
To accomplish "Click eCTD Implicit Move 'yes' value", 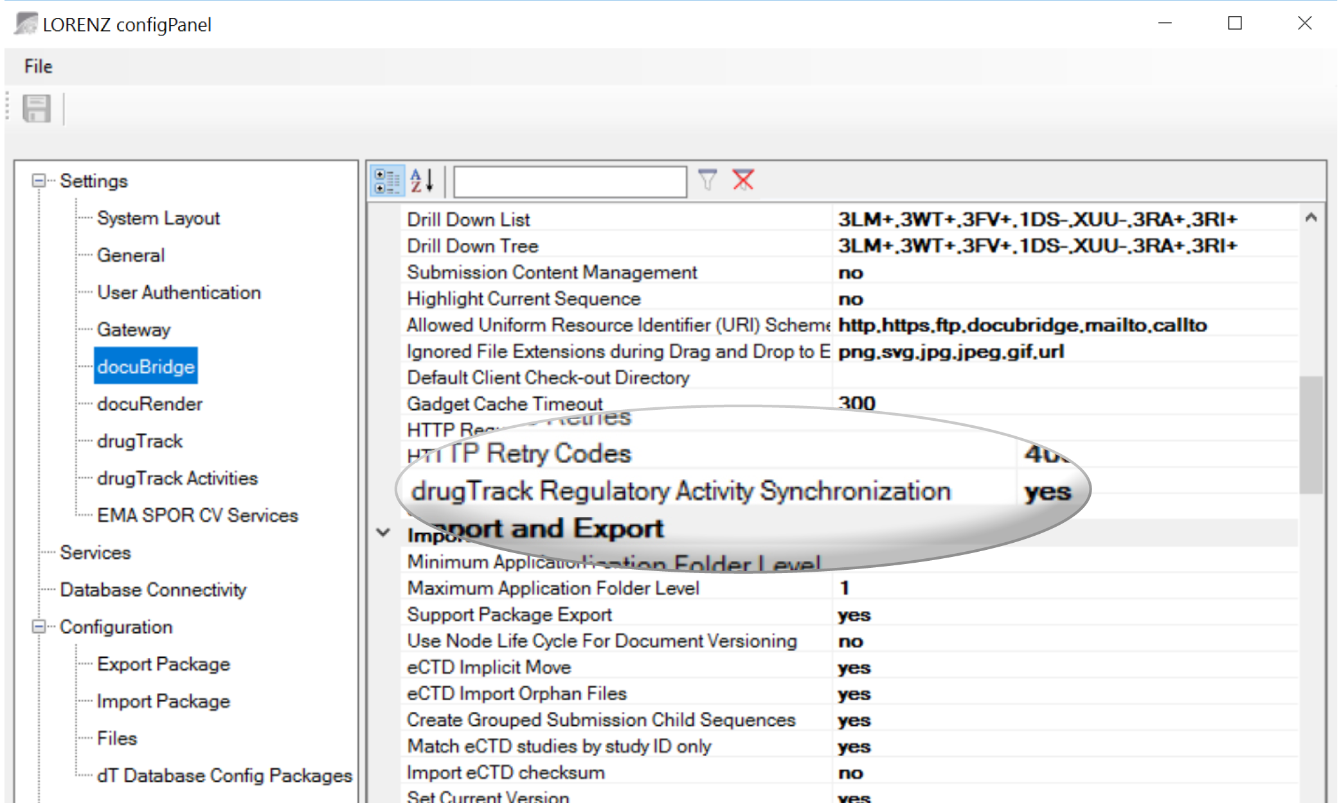I will [x=854, y=668].
